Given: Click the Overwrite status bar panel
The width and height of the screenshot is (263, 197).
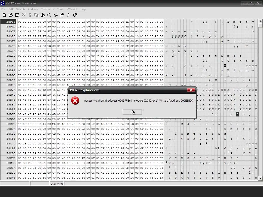Looking at the screenshot, I should [x=57, y=184].
